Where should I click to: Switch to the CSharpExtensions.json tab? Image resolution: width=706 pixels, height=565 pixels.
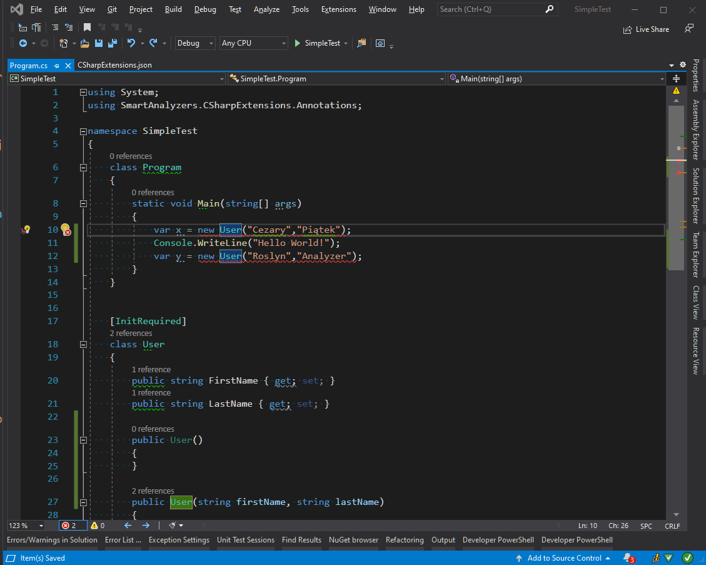coord(114,65)
